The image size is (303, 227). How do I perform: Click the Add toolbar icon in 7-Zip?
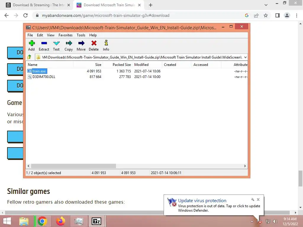tap(31, 43)
